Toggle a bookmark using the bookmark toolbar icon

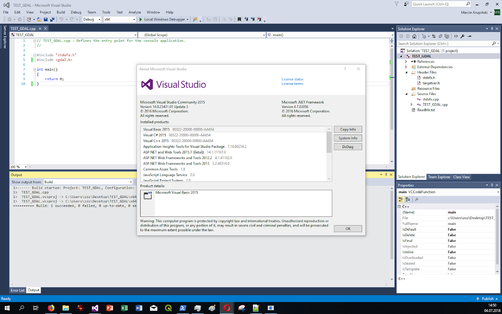[239, 19]
